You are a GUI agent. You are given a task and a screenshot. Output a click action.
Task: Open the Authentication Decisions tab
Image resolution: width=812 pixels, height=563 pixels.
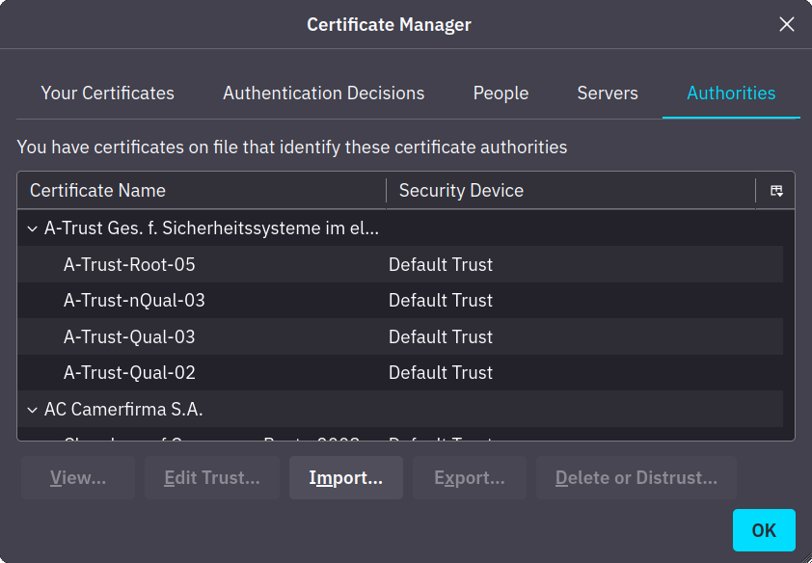coord(323,93)
